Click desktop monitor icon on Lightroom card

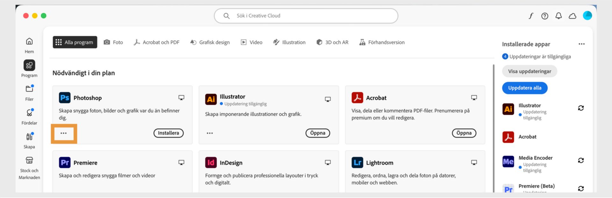474,163
